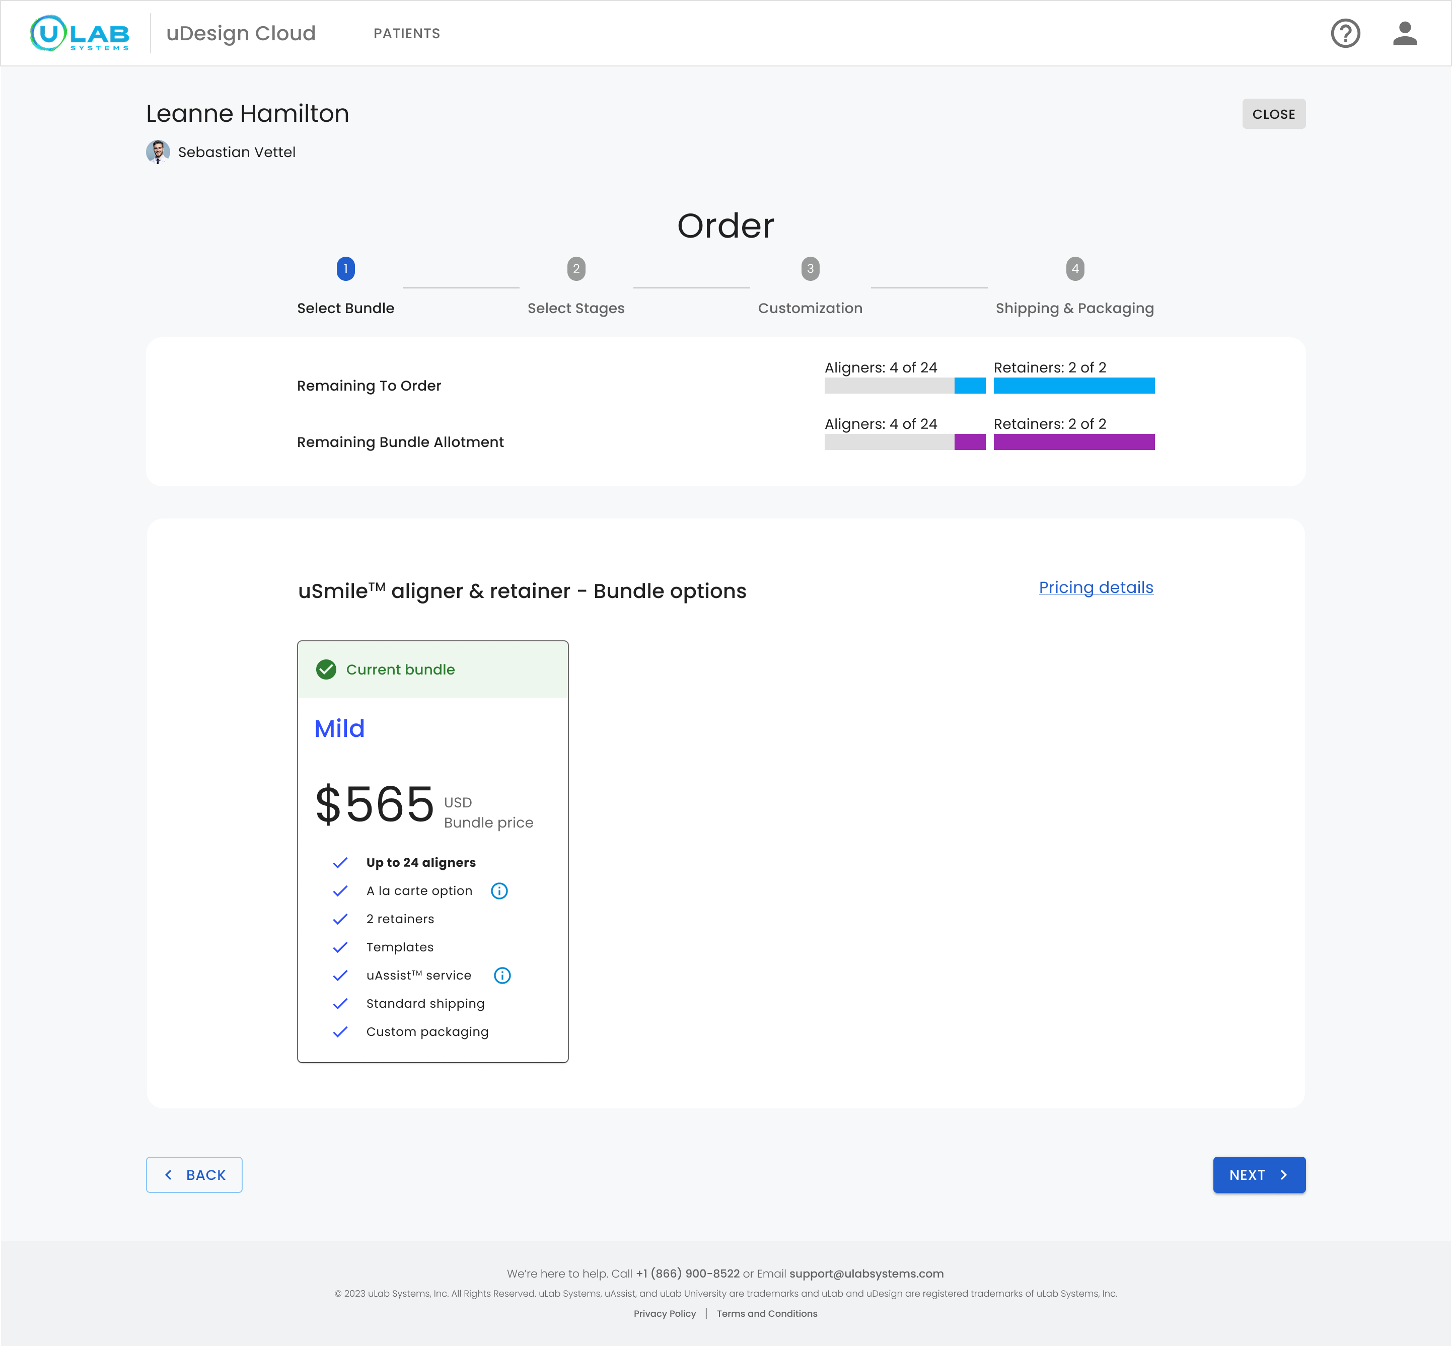Click the uDesign Cloud title
This screenshot has width=1452, height=1346.
point(241,34)
